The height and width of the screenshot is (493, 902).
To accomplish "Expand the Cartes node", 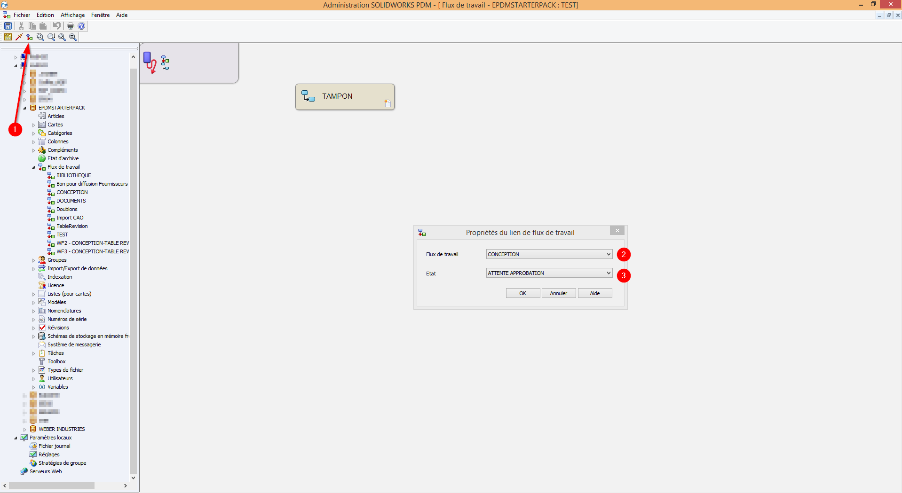I will coord(34,125).
